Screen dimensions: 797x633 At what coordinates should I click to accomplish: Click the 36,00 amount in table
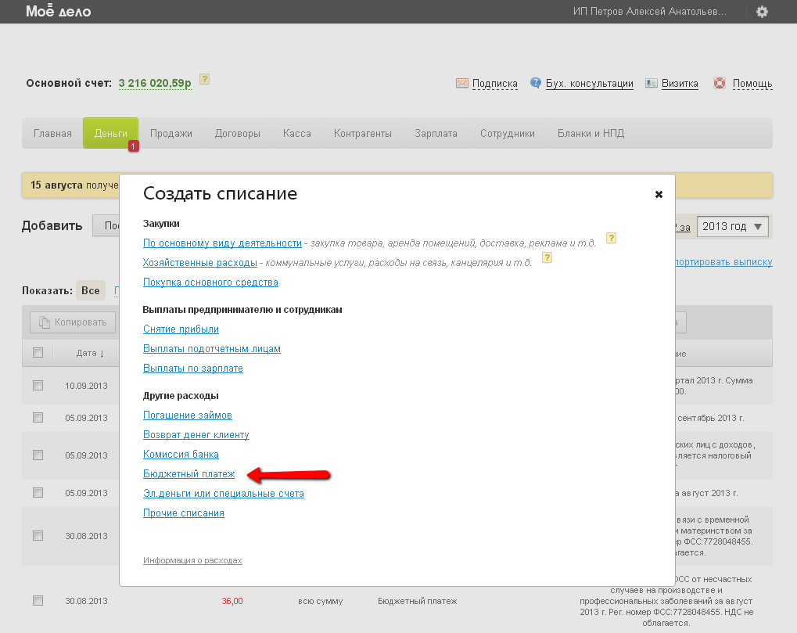(232, 601)
